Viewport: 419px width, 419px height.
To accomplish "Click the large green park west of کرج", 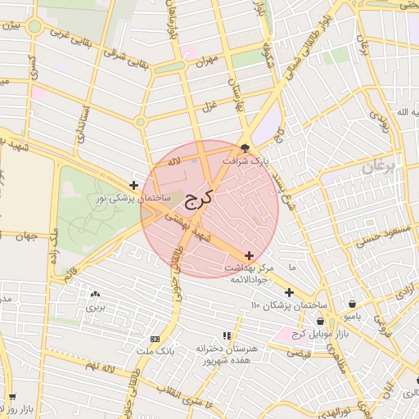I will tap(96, 213).
